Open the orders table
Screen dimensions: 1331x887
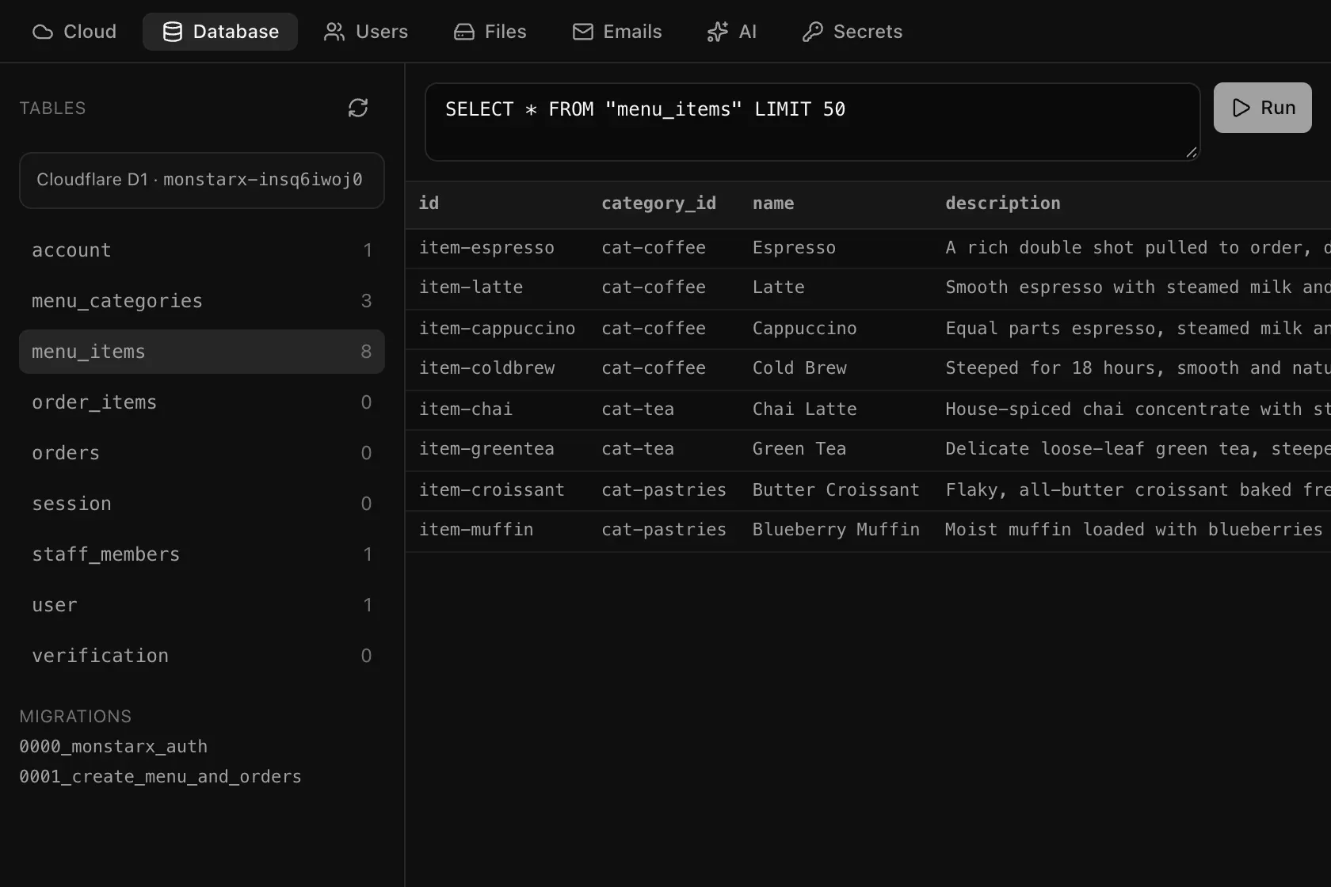pos(202,453)
